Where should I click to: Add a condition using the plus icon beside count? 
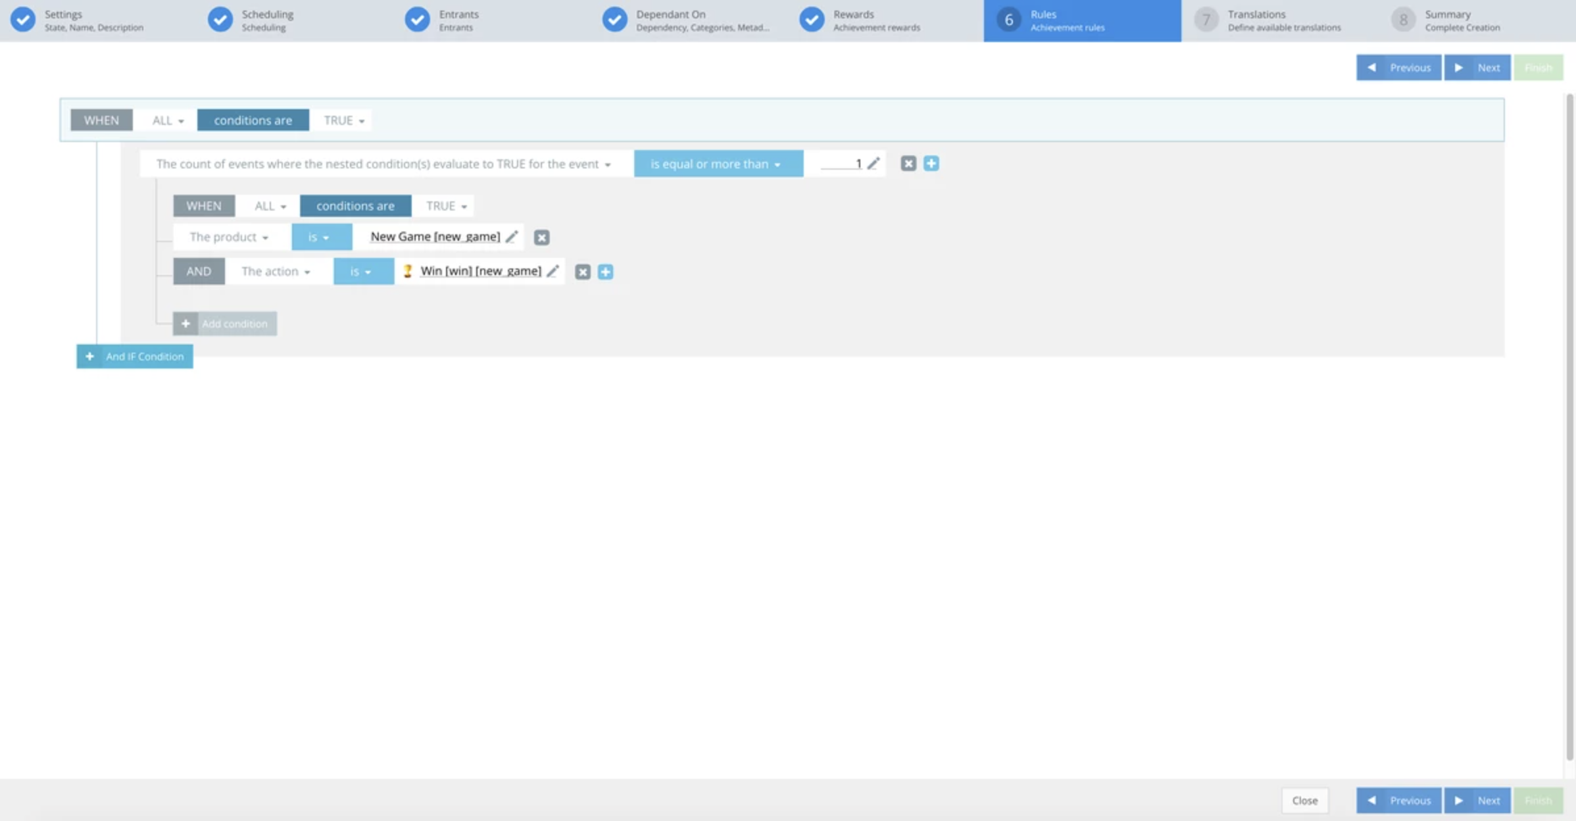(x=932, y=163)
